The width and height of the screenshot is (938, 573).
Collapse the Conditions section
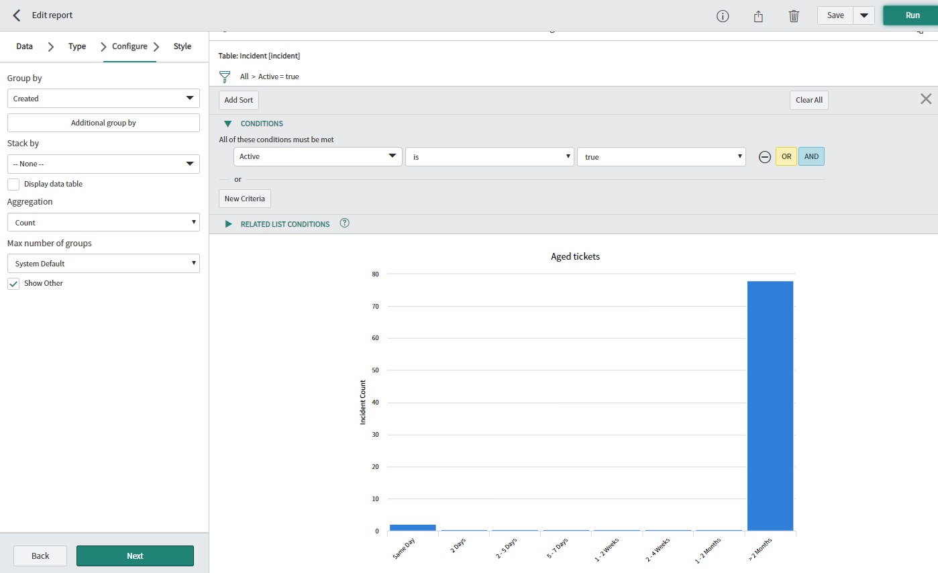pyautogui.click(x=229, y=123)
